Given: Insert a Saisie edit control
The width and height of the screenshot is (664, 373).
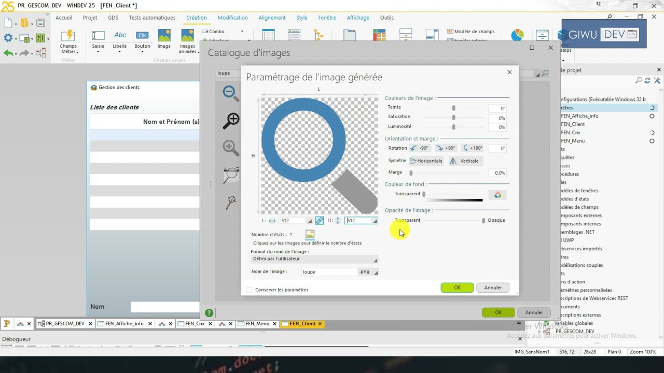Looking at the screenshot, I should 98,39.
